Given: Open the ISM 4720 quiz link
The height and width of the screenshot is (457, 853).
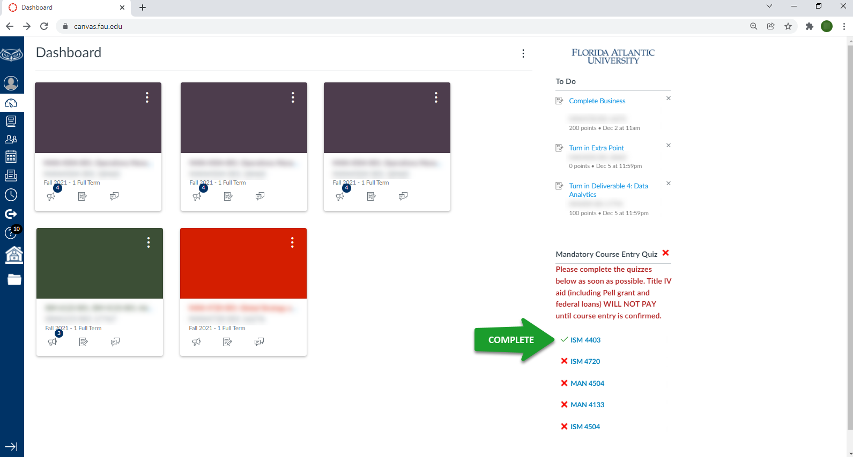Looking at the screenshot, I should click(x=585, y=362).
